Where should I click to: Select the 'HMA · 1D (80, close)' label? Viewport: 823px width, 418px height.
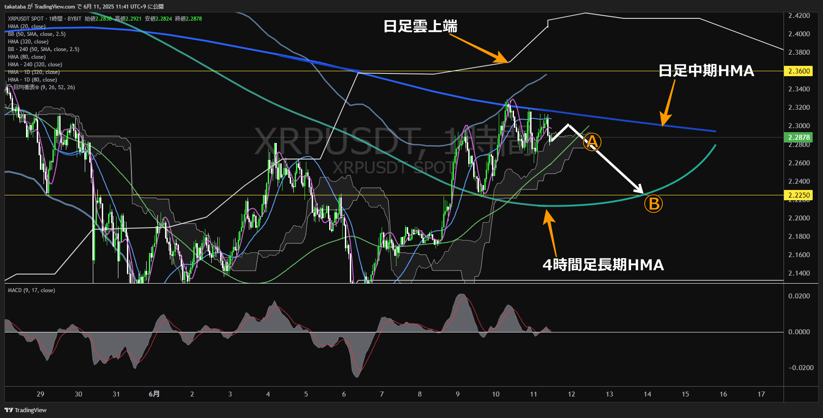tap(32, 80)
